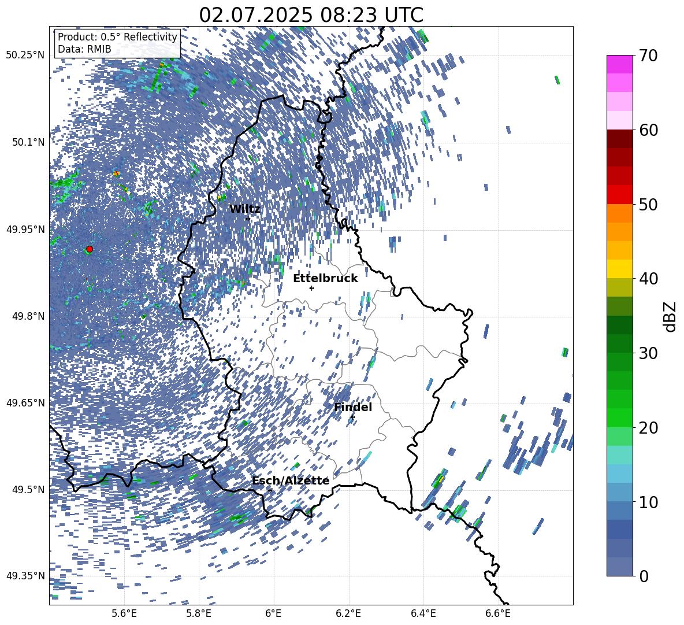The image size is (684, 625).
Task: Pick the pale pink colorbar swatch above 60
Action: pyautogui.click(x=619, y=120)
